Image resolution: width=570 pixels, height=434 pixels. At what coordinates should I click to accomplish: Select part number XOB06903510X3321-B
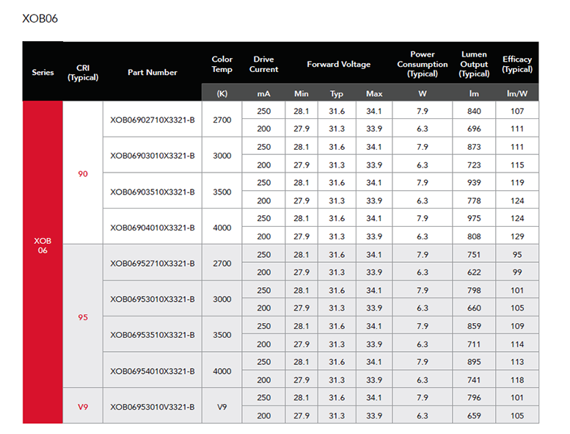pyautogui.click(x=153, y=192)
